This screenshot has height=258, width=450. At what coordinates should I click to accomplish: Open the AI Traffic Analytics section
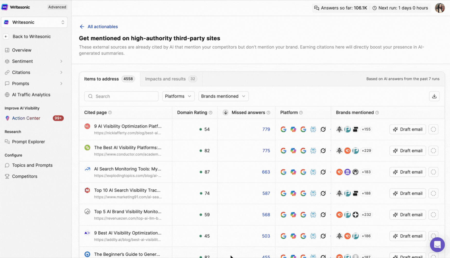31,94
